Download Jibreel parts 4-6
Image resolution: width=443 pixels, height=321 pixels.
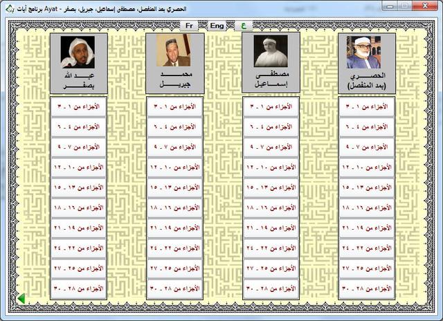point(175,127)
